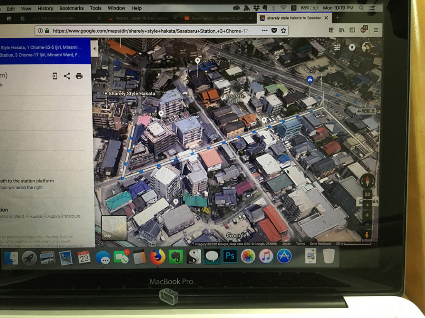This screenshot has width=425, height=318.
Task: Send directions to your phone icon
Action: [x=54, y=76]
